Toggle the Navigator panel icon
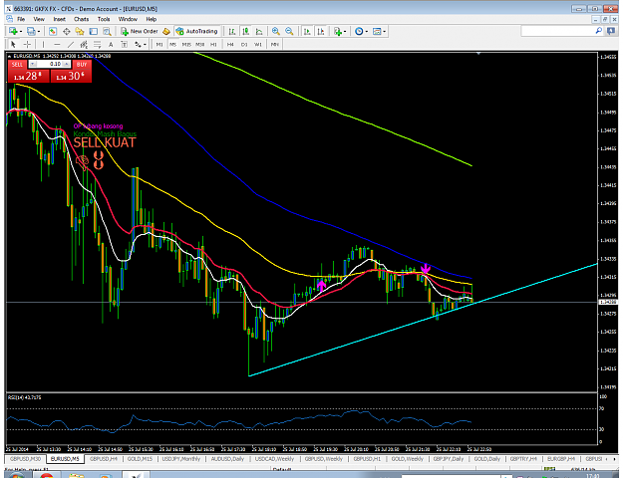 click(80, 31)
